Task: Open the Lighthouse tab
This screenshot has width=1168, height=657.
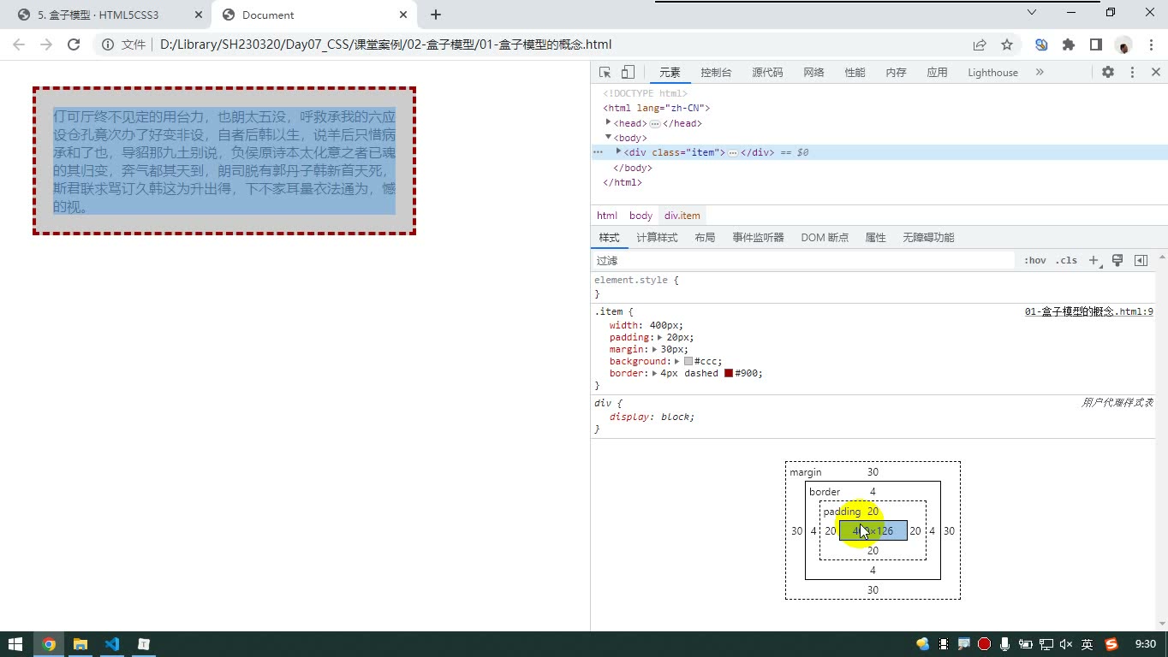Action: [992, 73]
